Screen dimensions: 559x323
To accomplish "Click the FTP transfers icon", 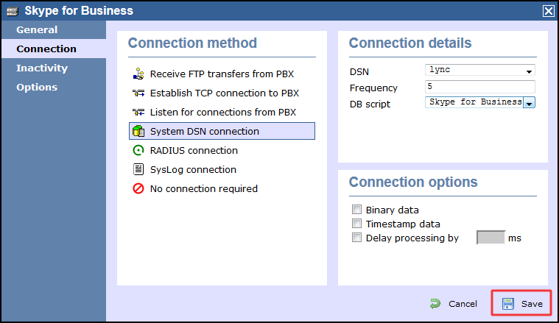I will click(x=137, y=74).
